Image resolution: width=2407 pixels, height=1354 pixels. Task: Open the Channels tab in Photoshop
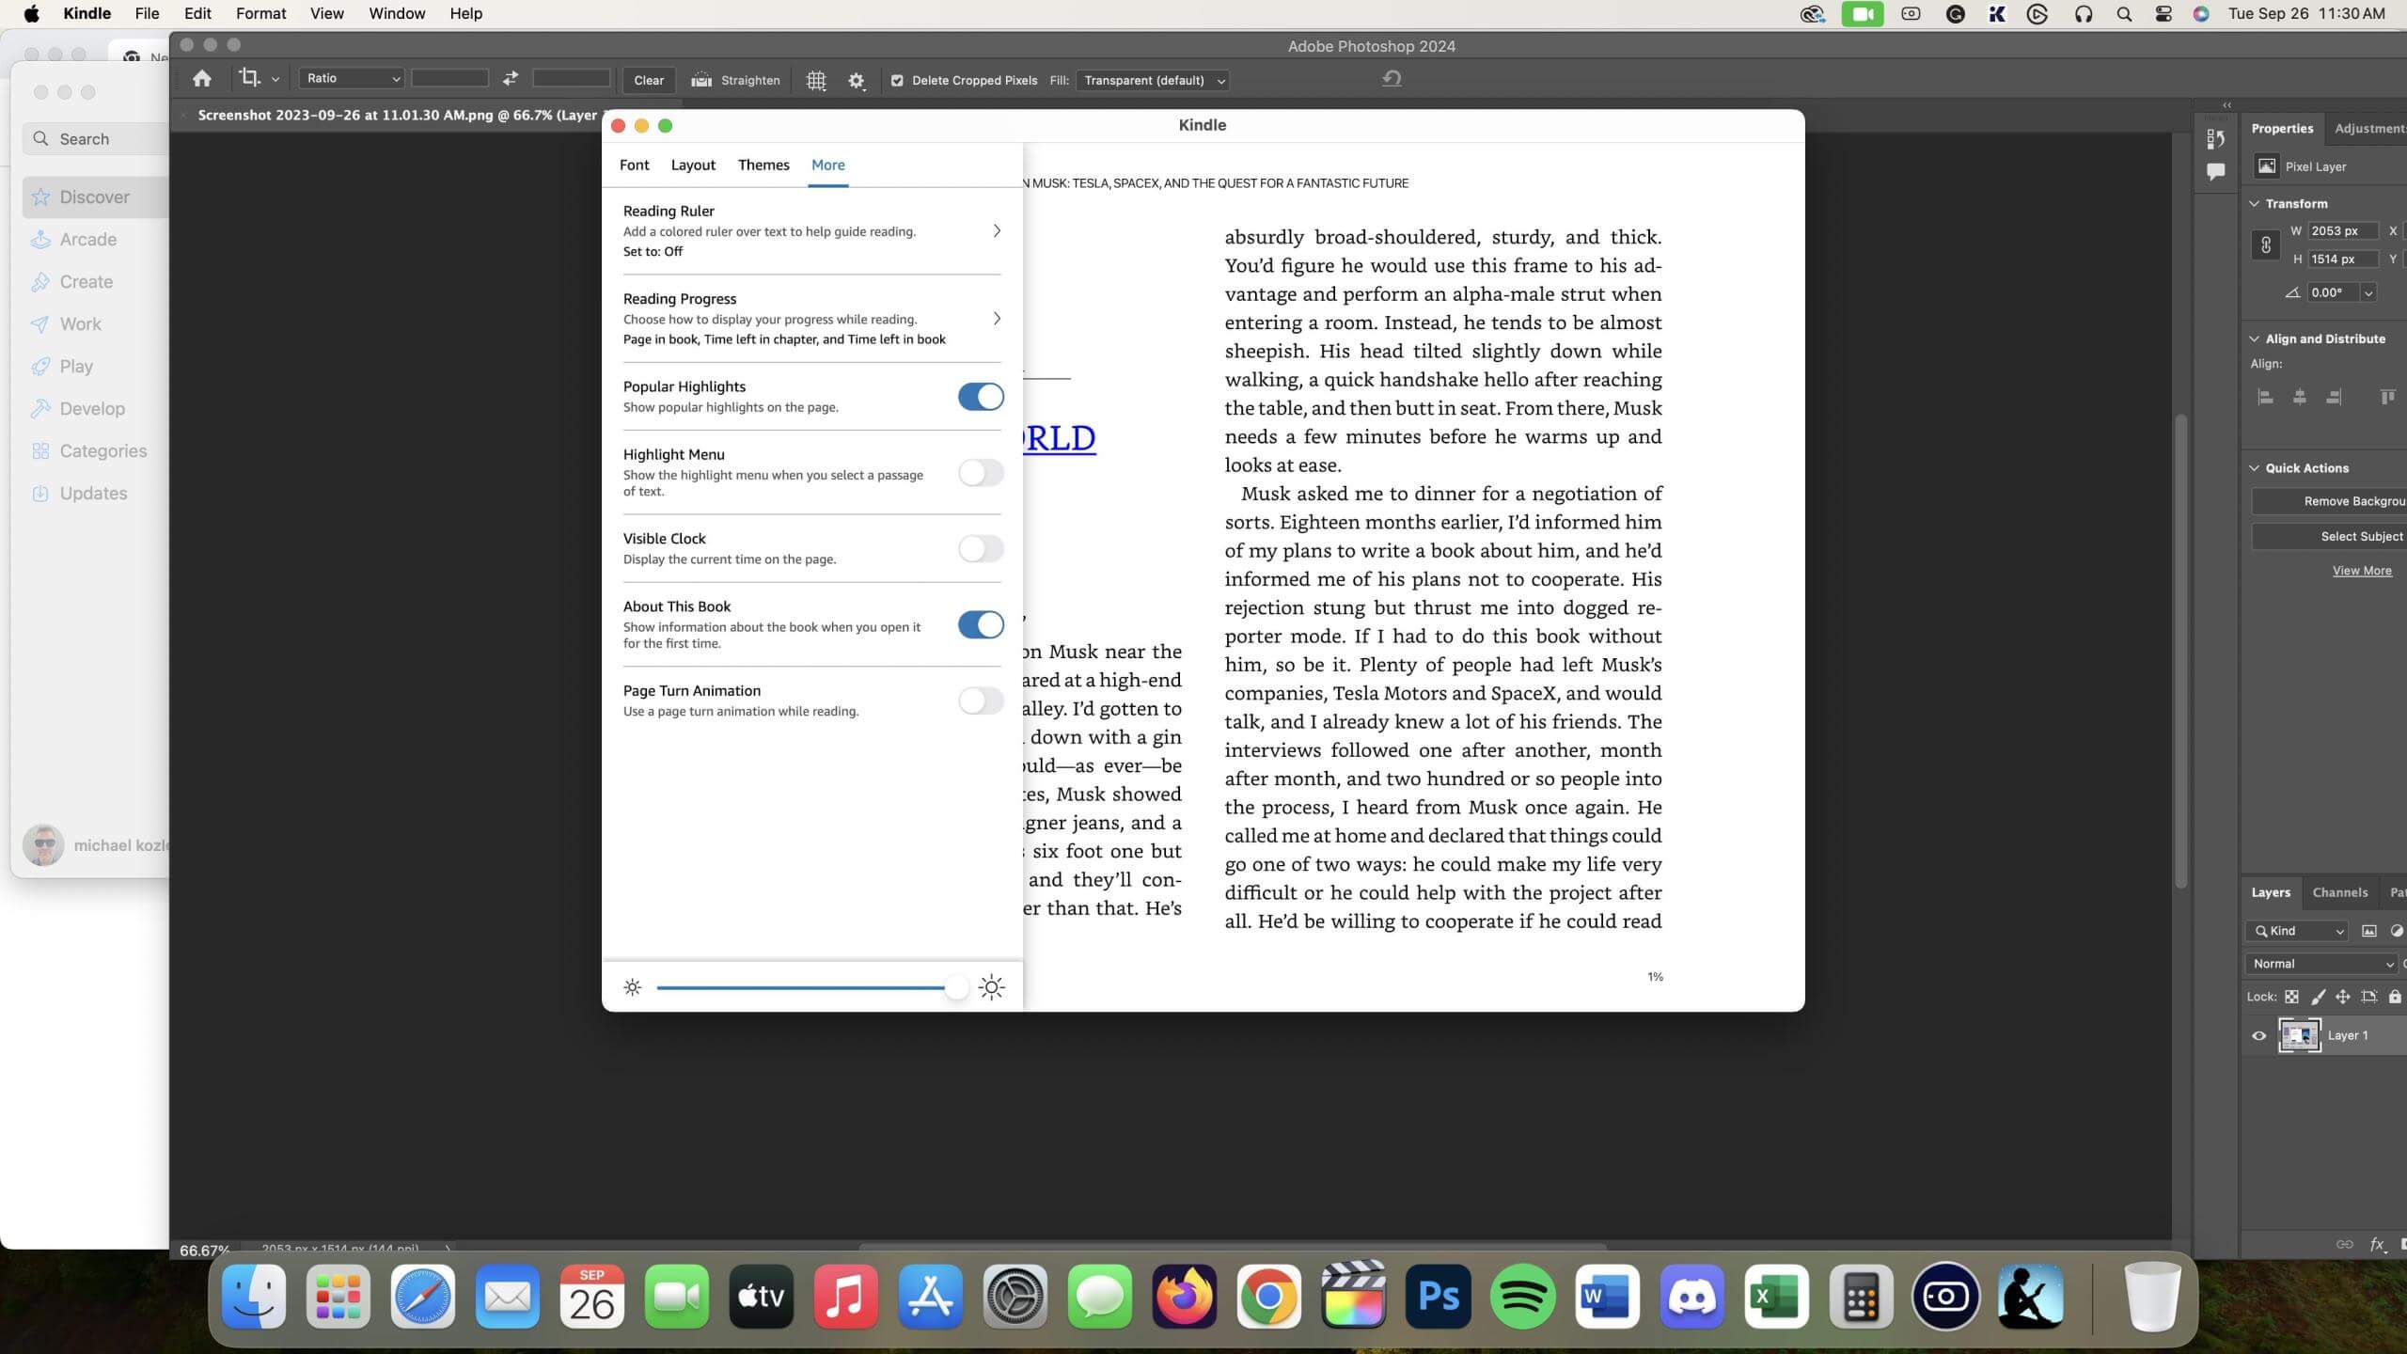click(x=2339, y=892)
